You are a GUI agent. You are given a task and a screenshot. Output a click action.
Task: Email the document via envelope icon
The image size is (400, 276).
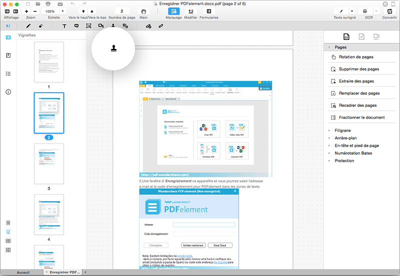[x=60, y=4]
